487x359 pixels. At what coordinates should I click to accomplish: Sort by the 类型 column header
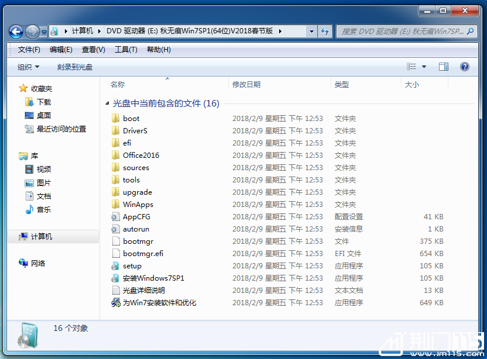click(x=342, y=84)
